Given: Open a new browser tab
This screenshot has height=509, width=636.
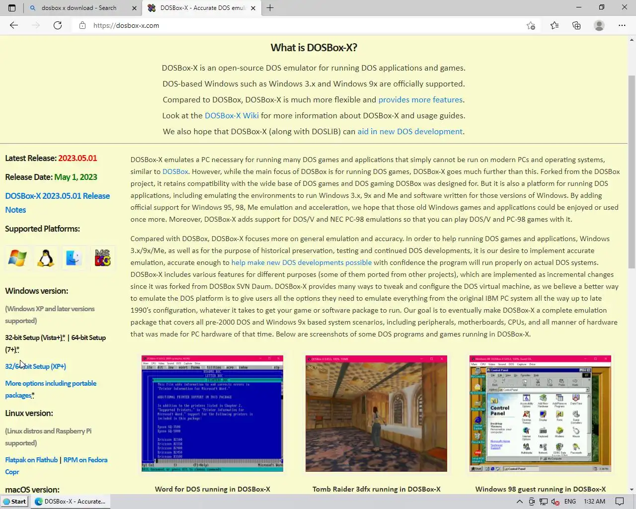Looking at the screenshot, I should click(x=270, y=8).
